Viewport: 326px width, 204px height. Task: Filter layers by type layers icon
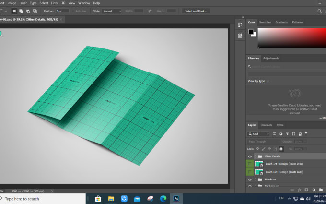click(x=287, y=134)
